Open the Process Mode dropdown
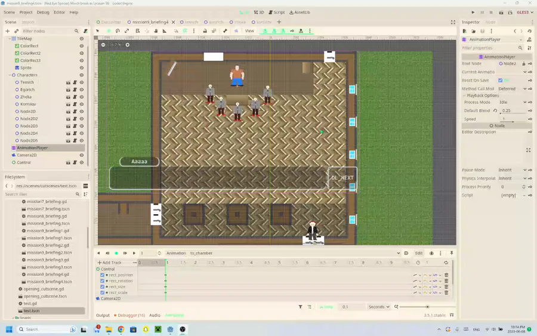Image resolution: width=537 pixels, height=336 pixels. click(513, 102)
